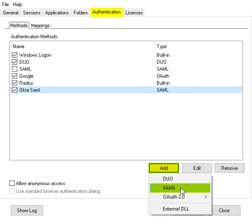
Task: Click the DUO type cell
Action: point(162,62)
